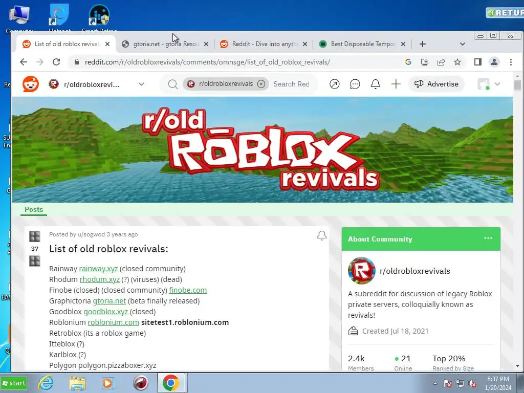Remove the r/oldrobloxrevivals search filter
This screenshot has height=393, width=524.
[261, 84]
